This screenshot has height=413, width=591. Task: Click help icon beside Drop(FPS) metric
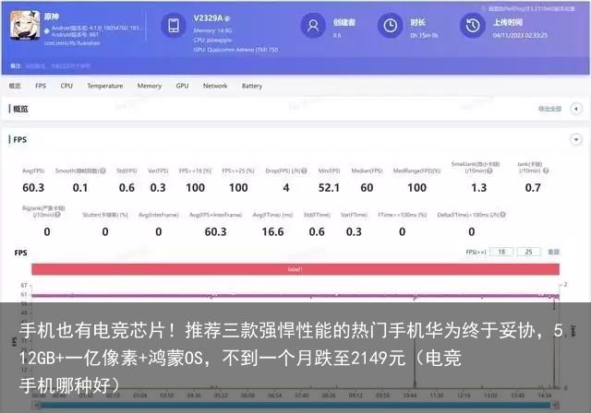(x=304, y=171)
